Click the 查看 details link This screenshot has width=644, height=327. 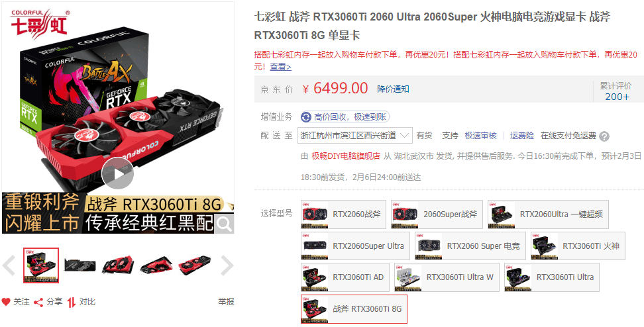[280, 67]
